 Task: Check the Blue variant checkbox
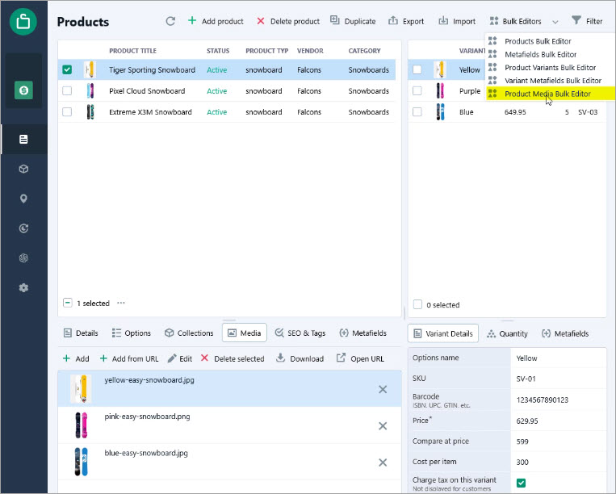417,112
